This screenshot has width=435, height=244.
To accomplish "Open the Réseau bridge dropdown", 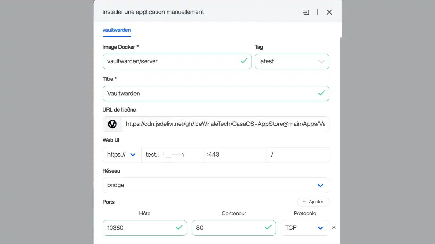I will tap(216, 185).
